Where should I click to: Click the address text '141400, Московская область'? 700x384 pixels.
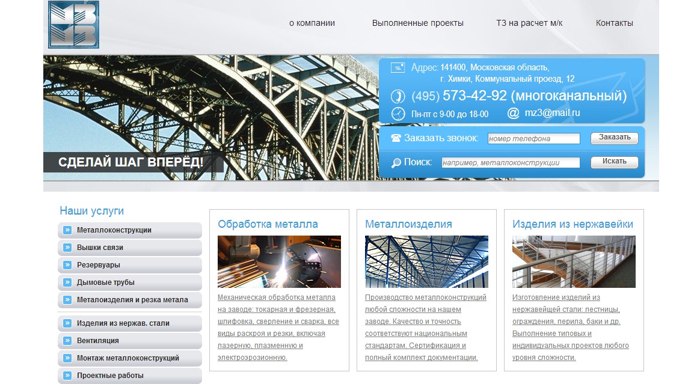coord(495,67)
